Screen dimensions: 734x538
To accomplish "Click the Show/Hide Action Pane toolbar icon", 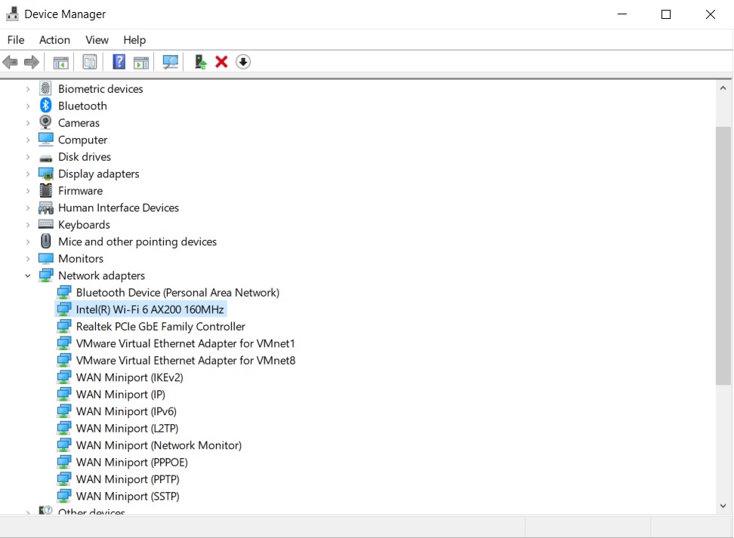I will tap(140, 62).
